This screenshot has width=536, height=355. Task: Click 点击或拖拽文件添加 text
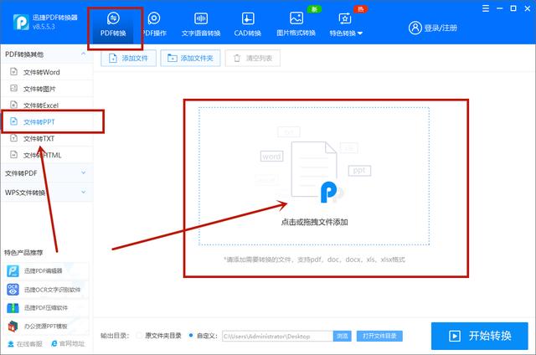click(x=314, y=222)
